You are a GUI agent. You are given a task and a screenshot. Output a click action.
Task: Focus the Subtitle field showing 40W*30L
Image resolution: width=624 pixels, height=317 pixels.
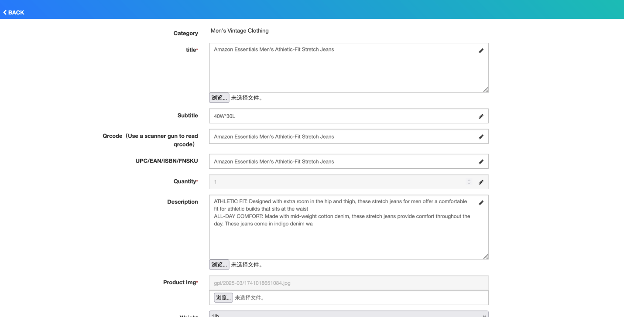[x=349, y=116]
